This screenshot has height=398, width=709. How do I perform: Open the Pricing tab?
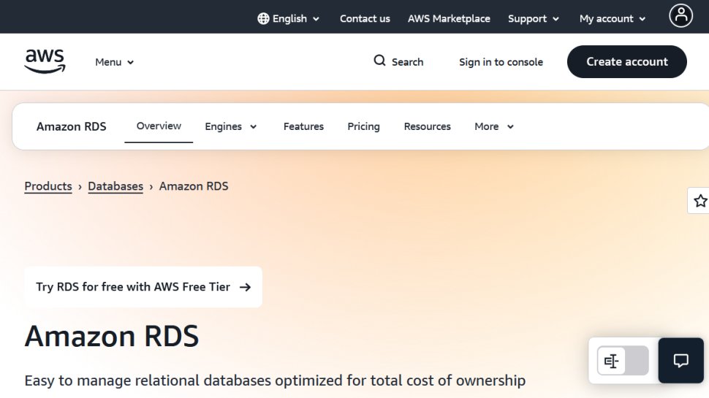point(363,126)
